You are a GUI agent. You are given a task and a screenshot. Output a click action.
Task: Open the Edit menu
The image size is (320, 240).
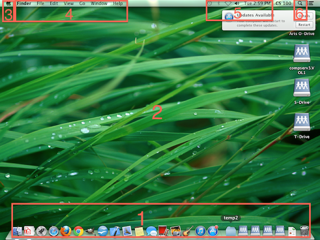click(x=54, y=3)
